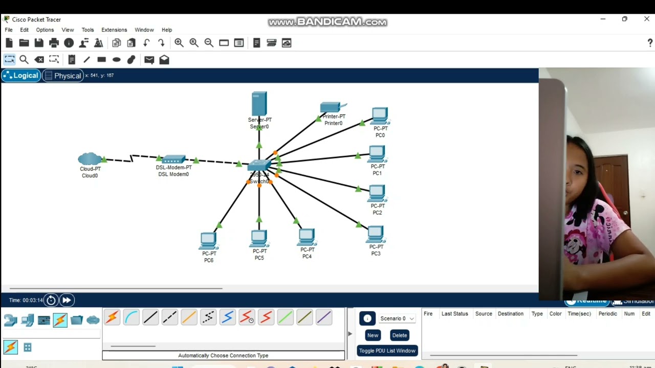655x368 pixels.
Task: Add a Simple PDU closed envelope
Action: tap(149, 60)
